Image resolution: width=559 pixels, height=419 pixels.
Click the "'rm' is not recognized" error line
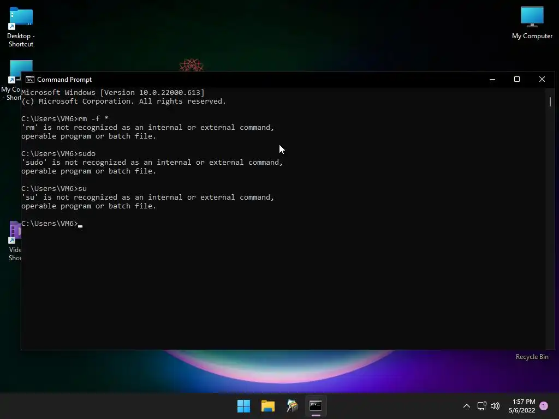(147, 128)
